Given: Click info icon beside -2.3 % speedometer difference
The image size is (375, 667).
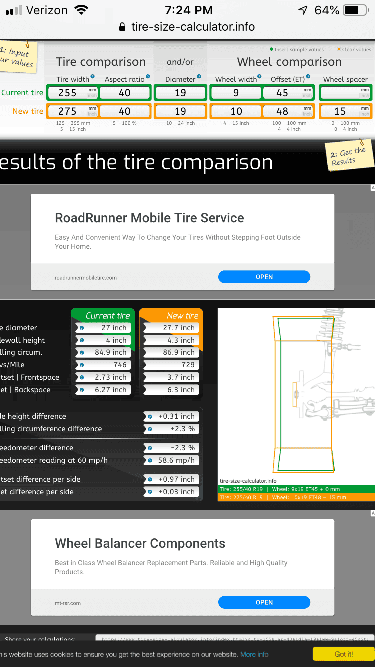Looking at the screenshot, I should pyautogui.click(x=150, y=448).
